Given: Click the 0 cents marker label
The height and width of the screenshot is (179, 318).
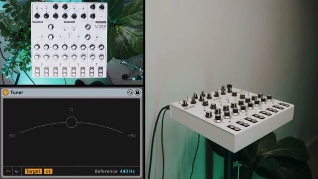Looking at the screenshot, I should coord(72,109).
